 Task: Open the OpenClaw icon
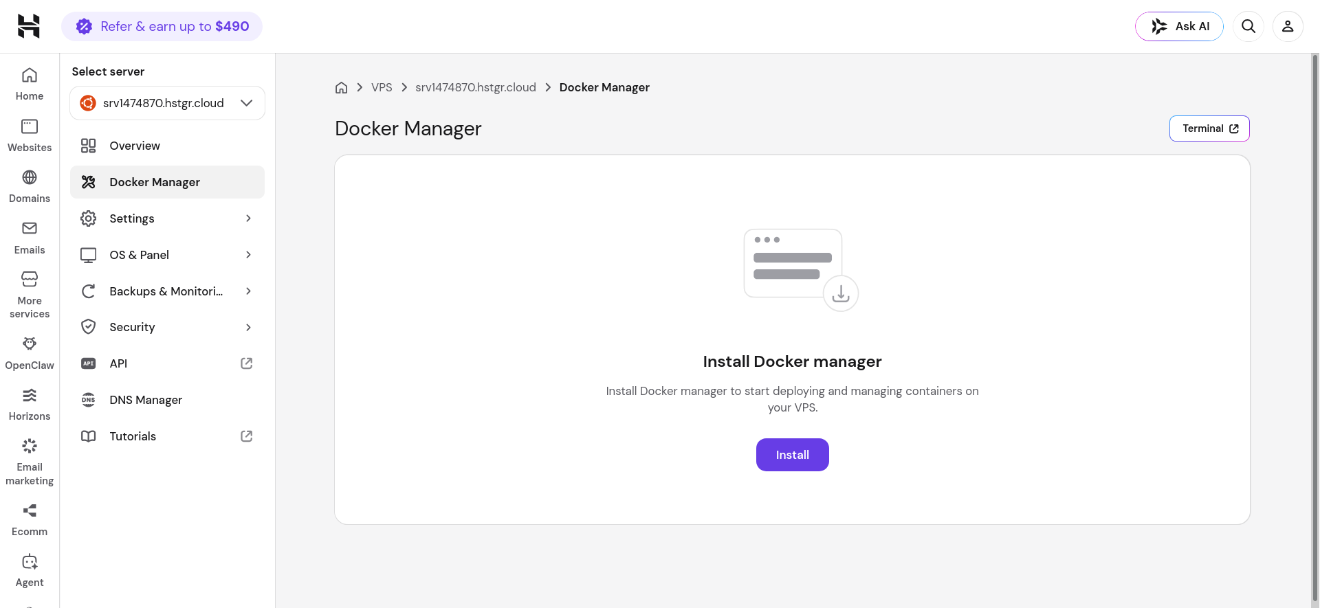30,344
